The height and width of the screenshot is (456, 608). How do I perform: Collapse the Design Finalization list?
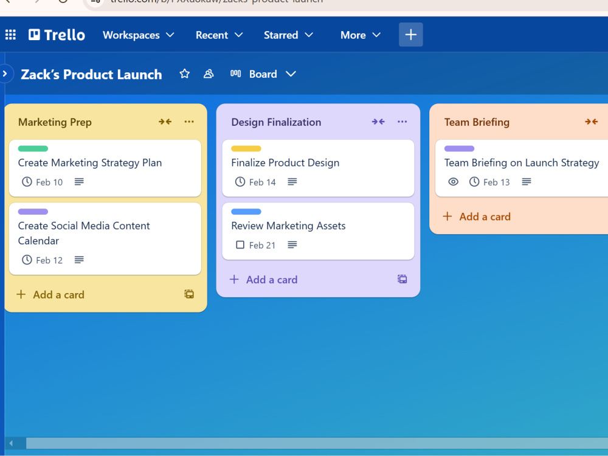click(x=378, y=122)
